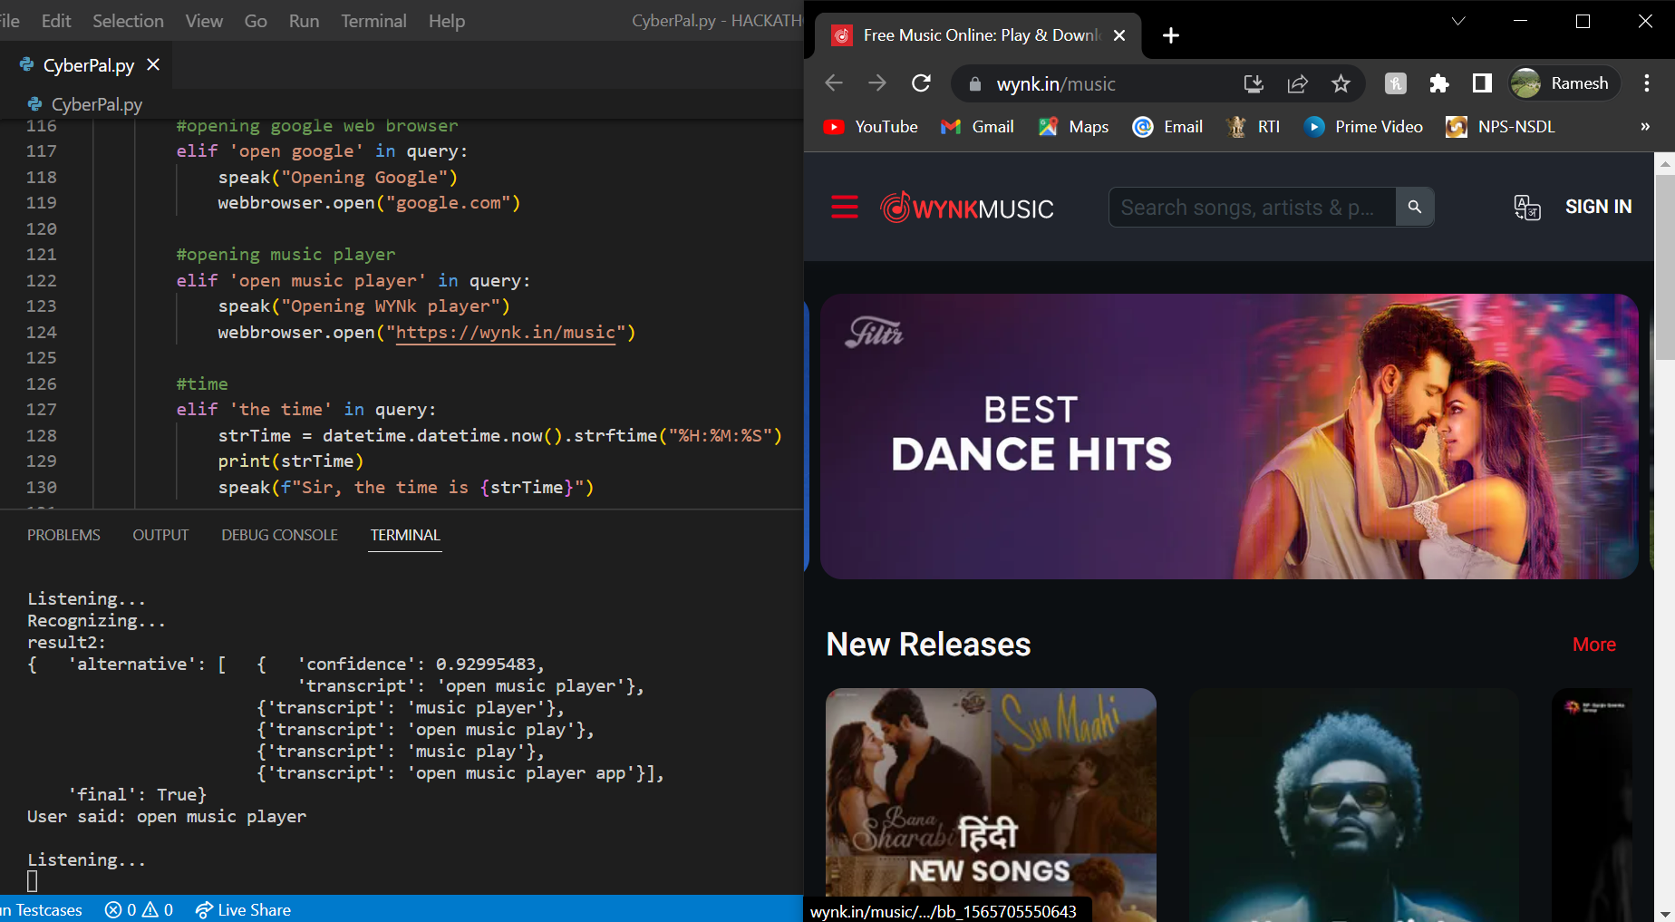Image resolution: width=1675 pixels, height=922 pixels.
Task: Open the tab search dropdown arrow
Action: [1458, 21]
